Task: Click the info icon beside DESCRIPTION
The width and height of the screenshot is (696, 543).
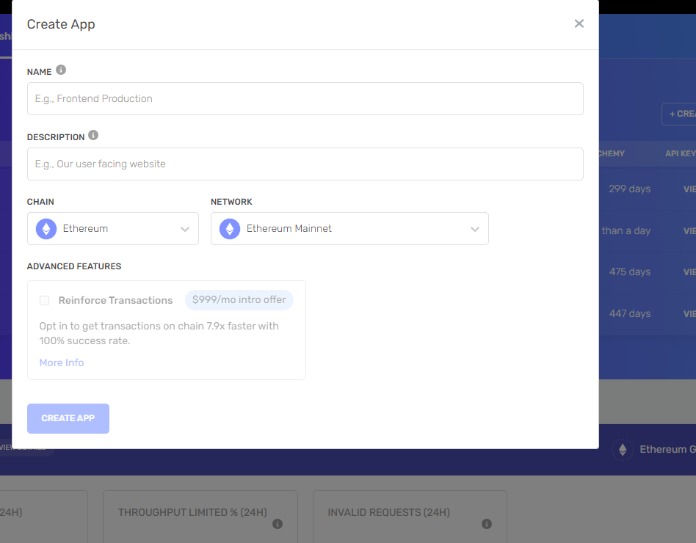Action: 93,136
